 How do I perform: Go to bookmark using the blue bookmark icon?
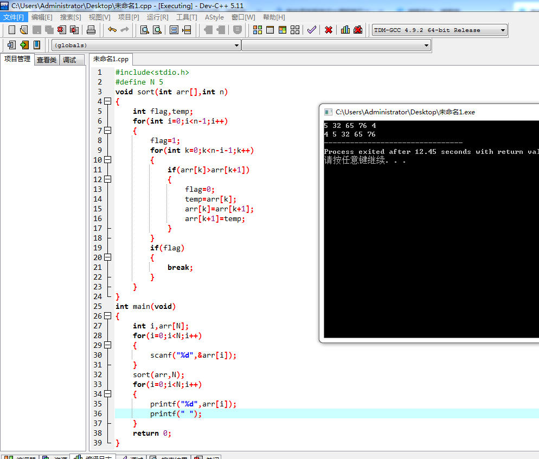[x=37, y=44]
